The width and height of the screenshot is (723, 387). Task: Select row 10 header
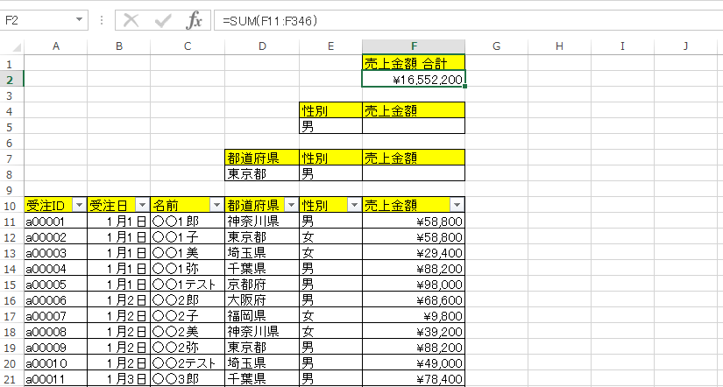(11, 205)
